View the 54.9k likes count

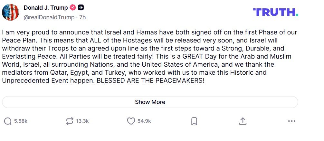[x=144, y=121]
